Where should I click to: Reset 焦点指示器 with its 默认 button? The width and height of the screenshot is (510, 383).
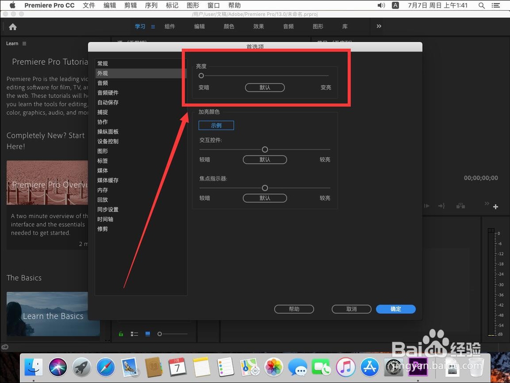click(x=265, y=198)
